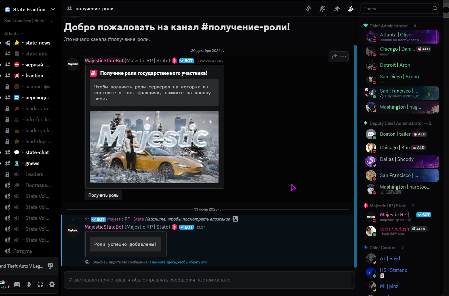Open member Washington | haretoo profile
This screenshot has width=449, height=296.
[x=401, y=189]
